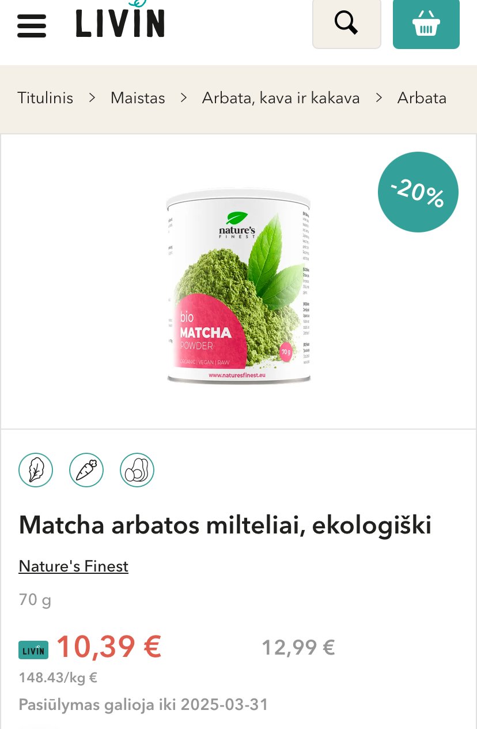Viewport: 477px width, 729px height.
Task: Click the chevron after Titulinis
Action: [x=92, y=98]
